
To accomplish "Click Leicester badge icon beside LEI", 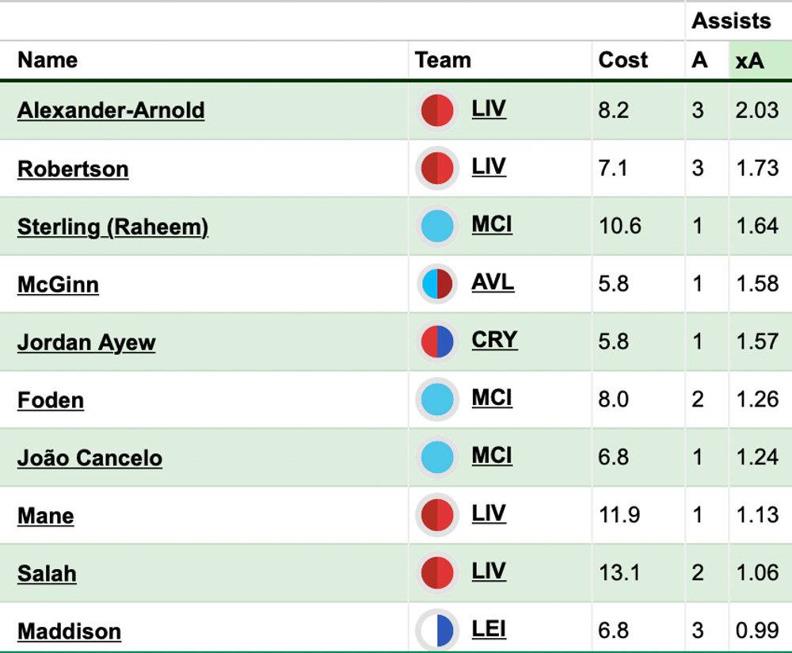I will [437, 630].
